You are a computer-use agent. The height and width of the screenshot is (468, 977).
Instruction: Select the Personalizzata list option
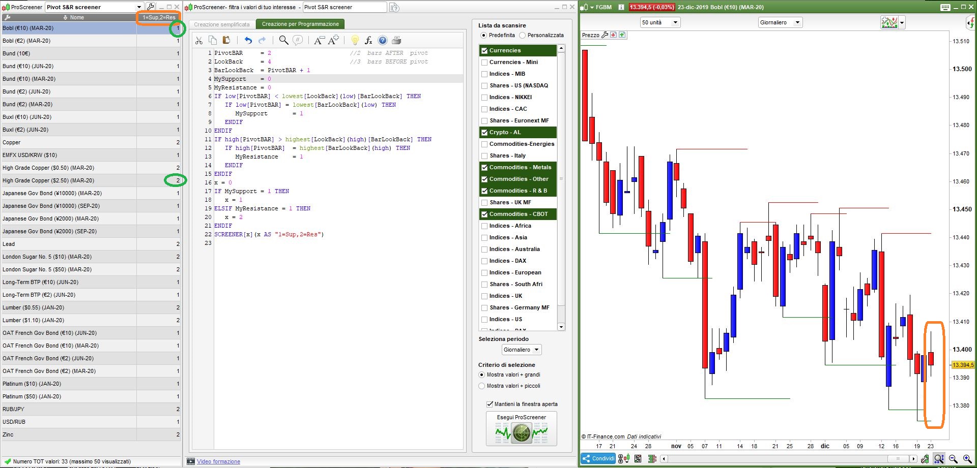click(522, 36)
